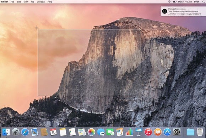Image resolution: width=206 pixels, height=138 pixels.
Task: Open Spotlight search magnifier icon
Action: pyautogui.click(x=204, y=2)
